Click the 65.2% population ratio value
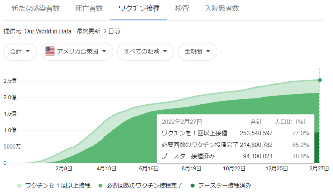This screenshot has width=333, height=193. (x=300, y=145)
